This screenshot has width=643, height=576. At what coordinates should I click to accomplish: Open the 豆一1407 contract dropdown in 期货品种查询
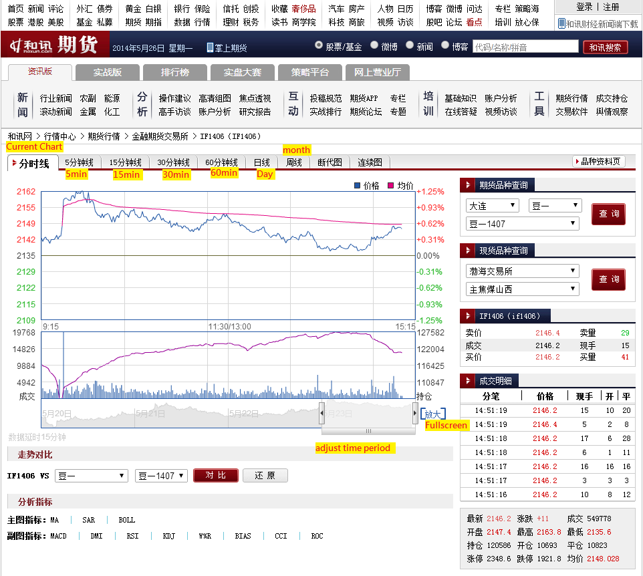(x=523, y=223)
